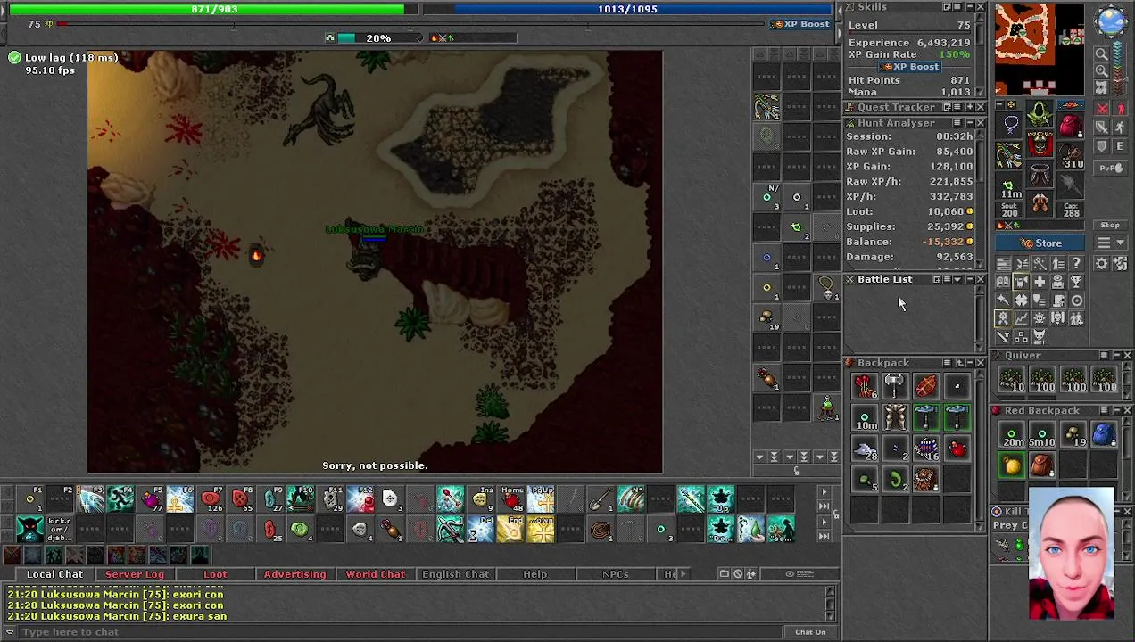Use the F4 haste spell hotkey
Screen dimensions: 1135x642
120,498
